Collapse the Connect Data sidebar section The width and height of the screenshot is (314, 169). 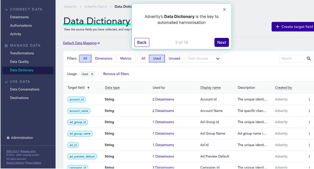coord(6,9)
